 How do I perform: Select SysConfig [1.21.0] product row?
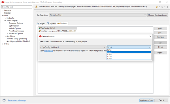pyautogui.click(x=58, y=28)
